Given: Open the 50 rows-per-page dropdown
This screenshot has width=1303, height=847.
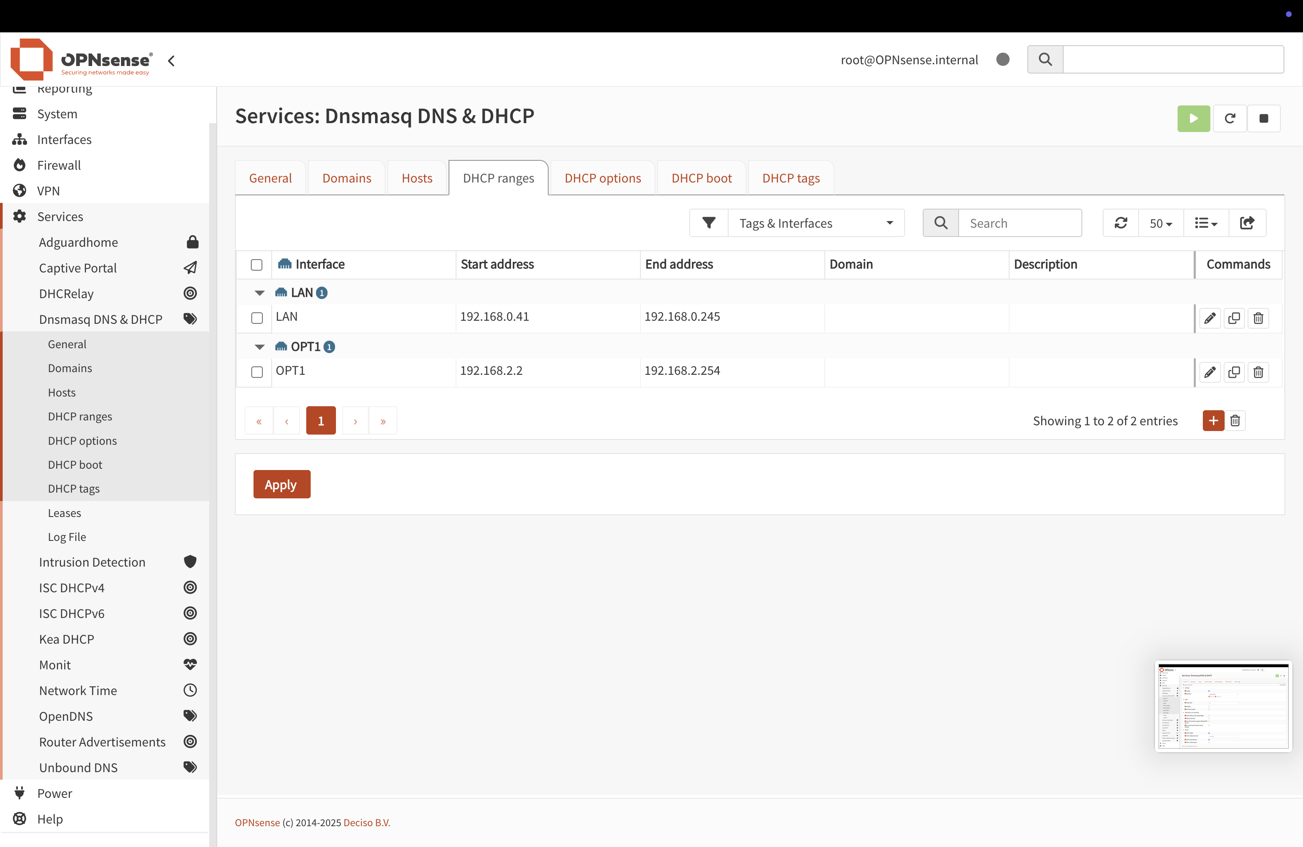Looking at the screenshot, I should [1160, 223].
